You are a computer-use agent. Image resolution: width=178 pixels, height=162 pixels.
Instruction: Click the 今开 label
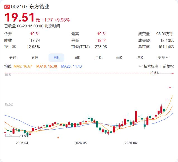click(8, 34)
